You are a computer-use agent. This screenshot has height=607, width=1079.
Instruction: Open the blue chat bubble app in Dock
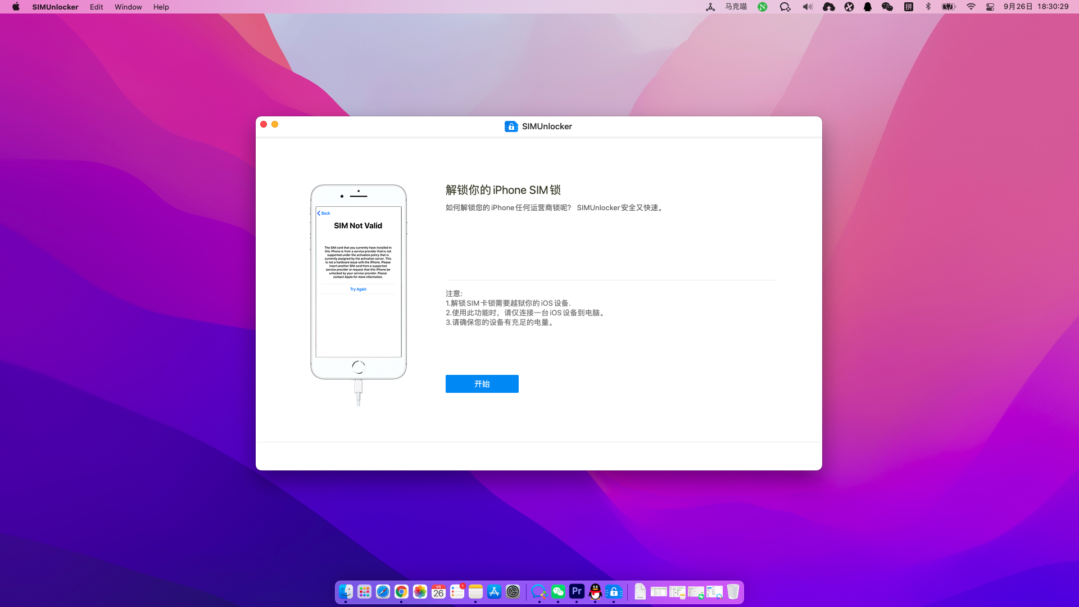(x=538, y=591)
